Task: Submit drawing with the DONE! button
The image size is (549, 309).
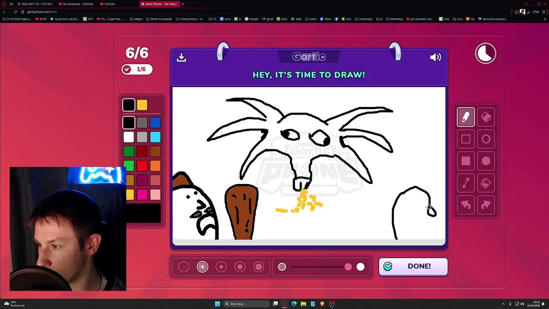Action: pyautogui.click(x=413, y=267)
